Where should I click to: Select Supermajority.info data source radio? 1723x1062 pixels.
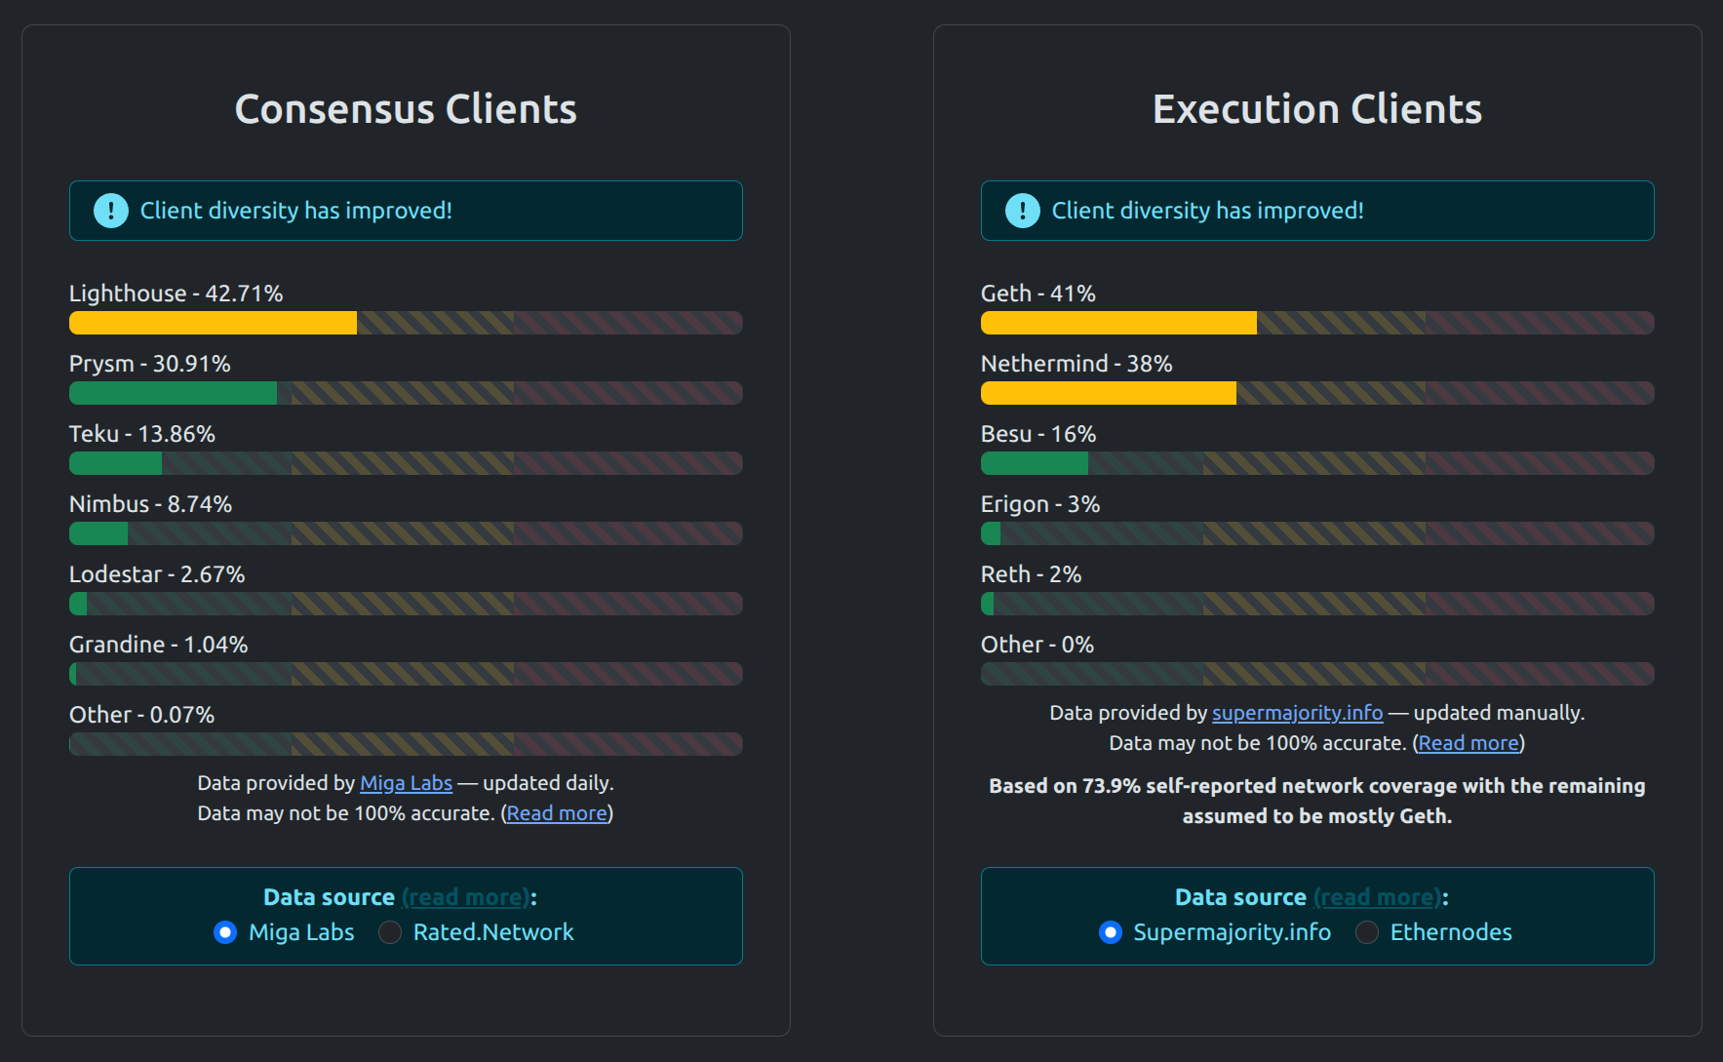[x=1110, y=932]
